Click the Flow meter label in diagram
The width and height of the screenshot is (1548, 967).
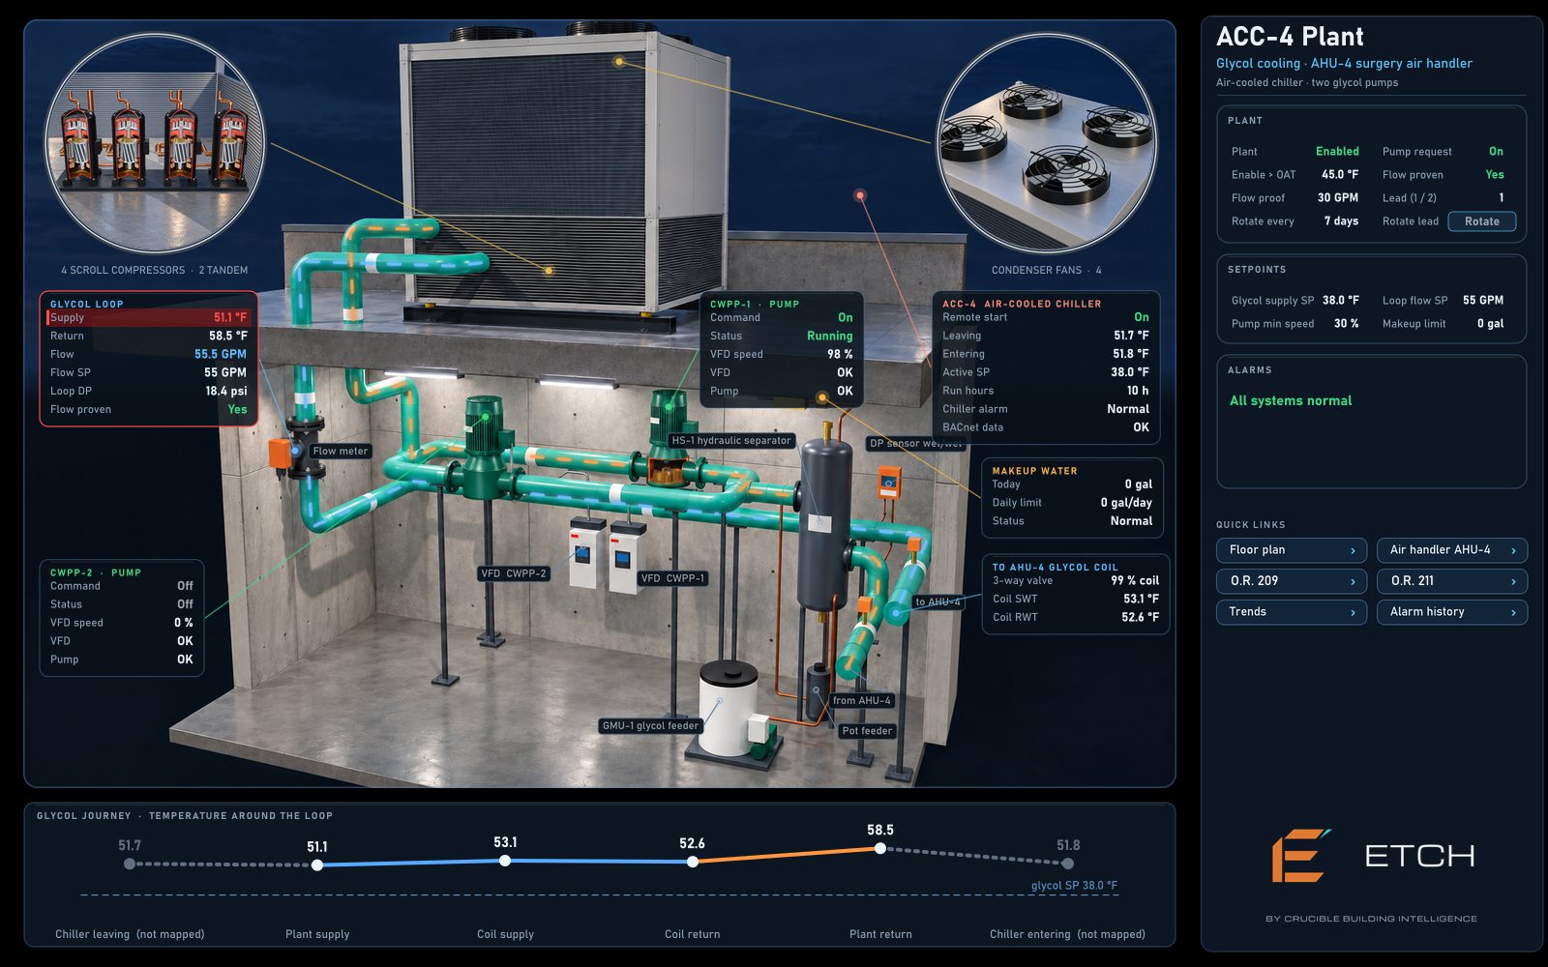pos(340,452)
